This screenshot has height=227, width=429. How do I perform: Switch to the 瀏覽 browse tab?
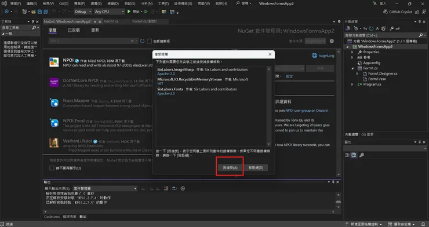(x=53, y=30)
